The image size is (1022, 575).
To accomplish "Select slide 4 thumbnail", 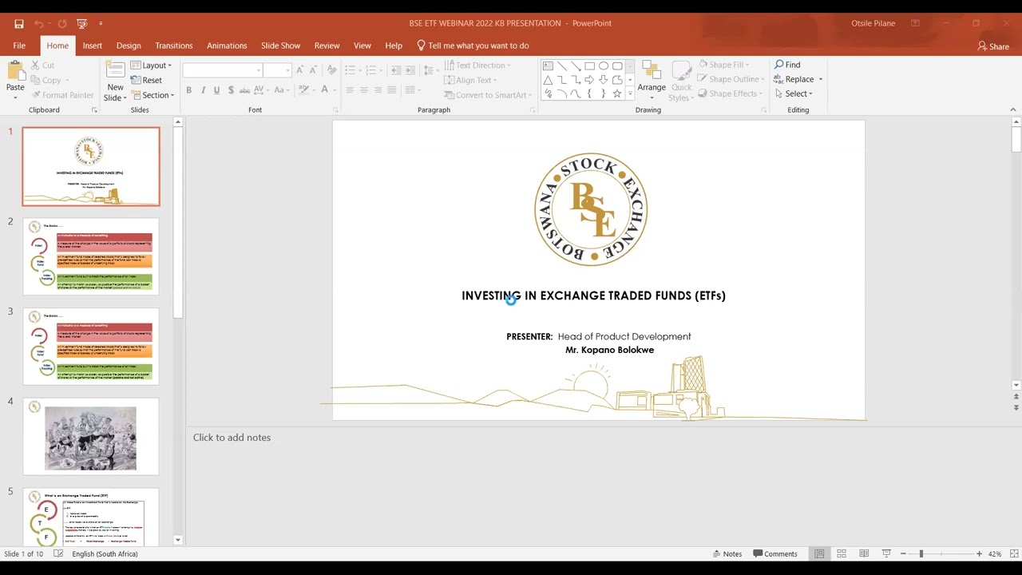I will 91,437.
